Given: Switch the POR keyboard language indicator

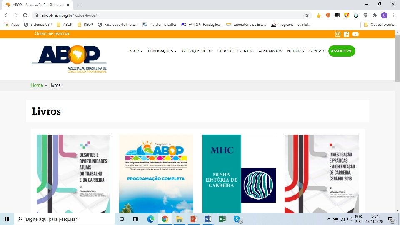Looking at the screenshot, I should click(358, 219).
